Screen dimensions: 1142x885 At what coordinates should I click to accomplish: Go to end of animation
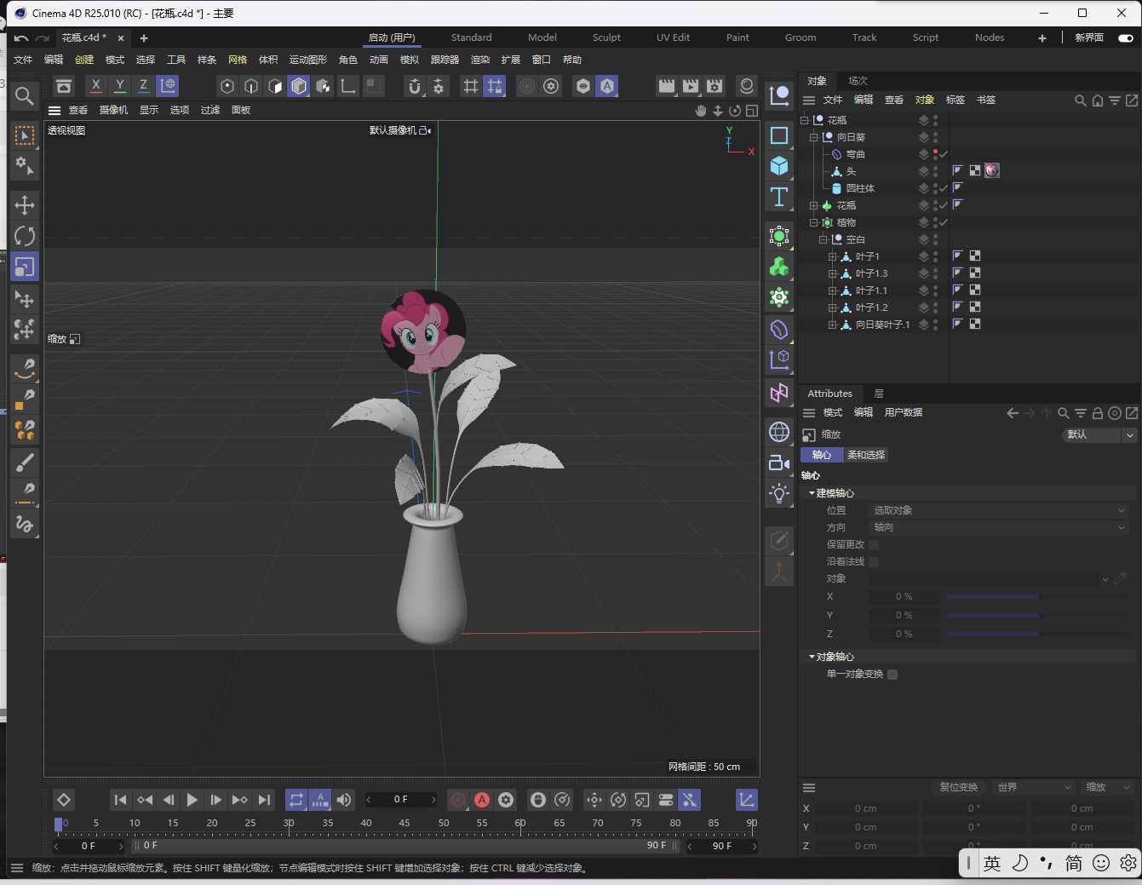point(264,800)
